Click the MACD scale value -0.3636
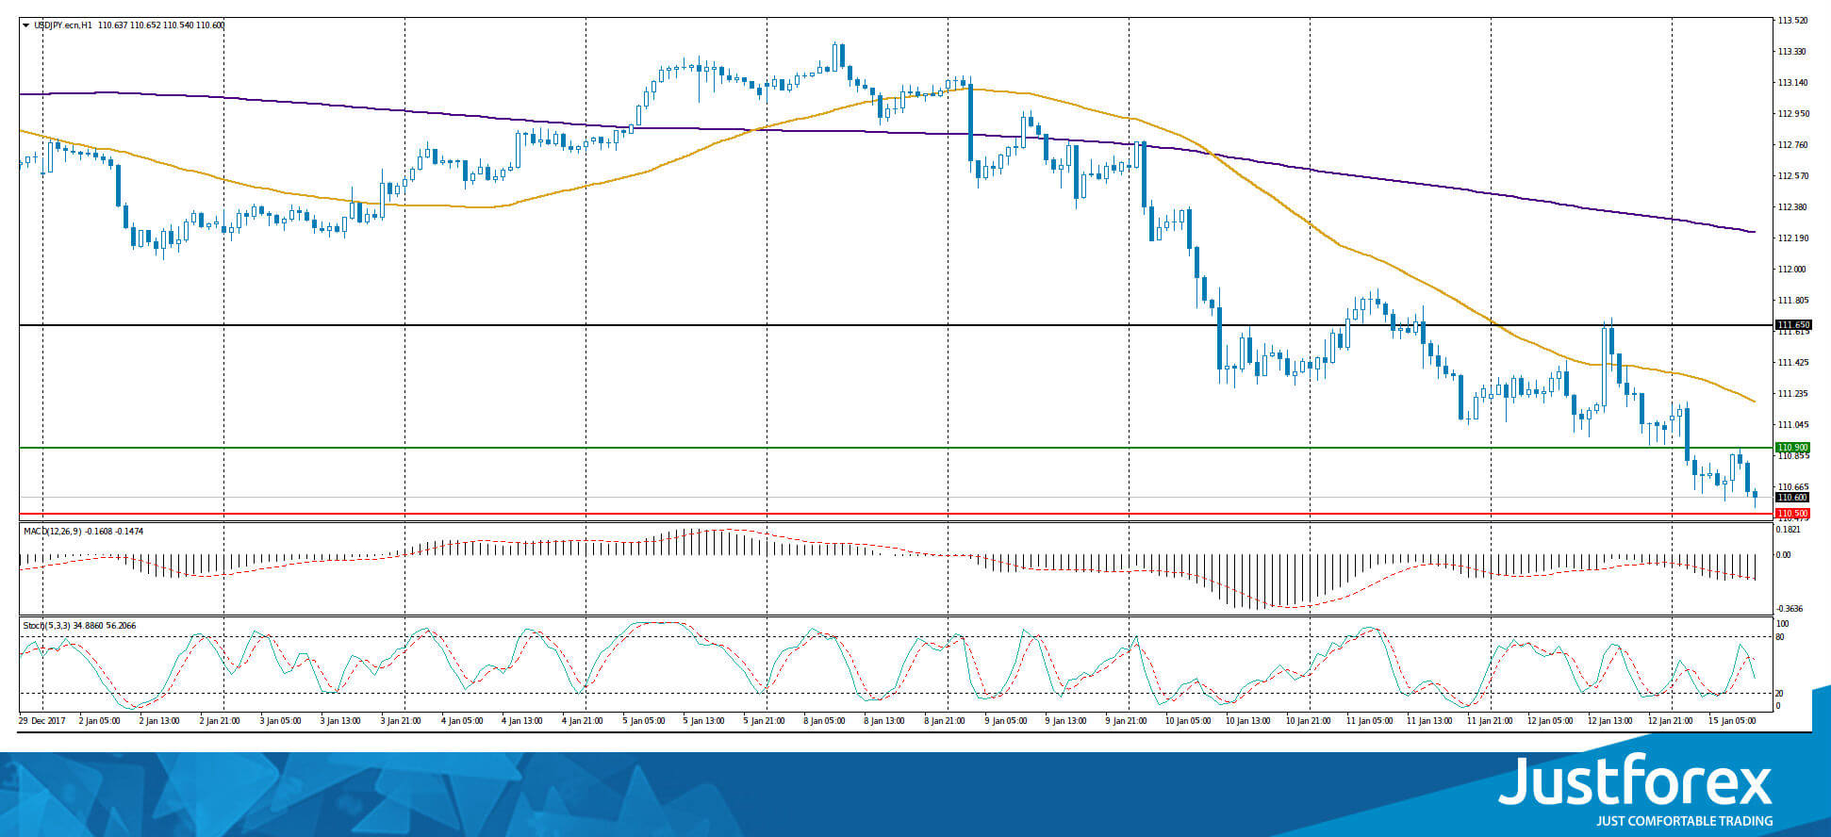This screenshot has height=837, width=1831. point(1790,609)
